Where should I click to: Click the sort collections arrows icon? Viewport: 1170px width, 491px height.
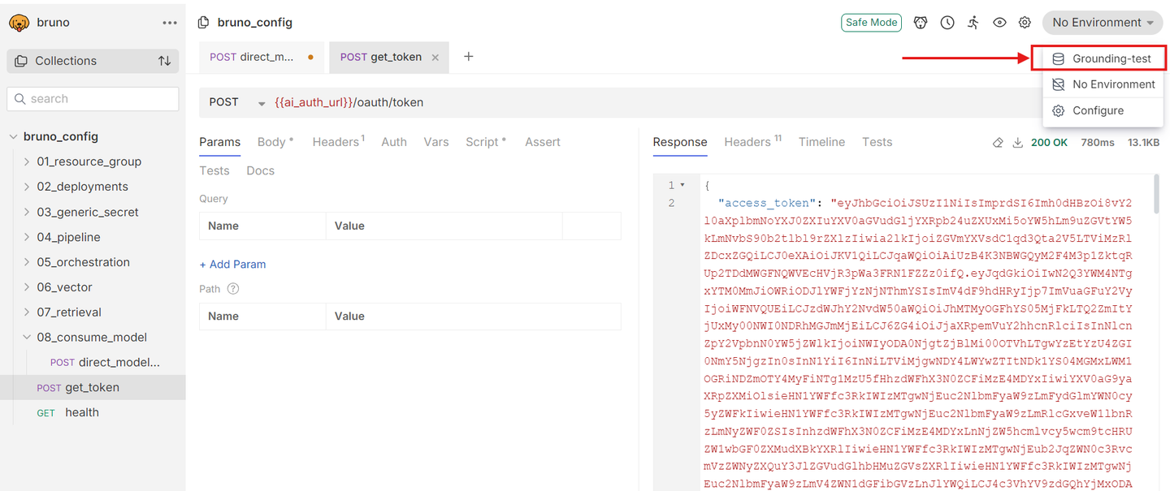click(x=164, y=61)
